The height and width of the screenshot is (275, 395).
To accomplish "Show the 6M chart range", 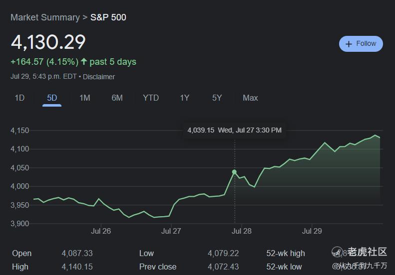I will [117, 98].
